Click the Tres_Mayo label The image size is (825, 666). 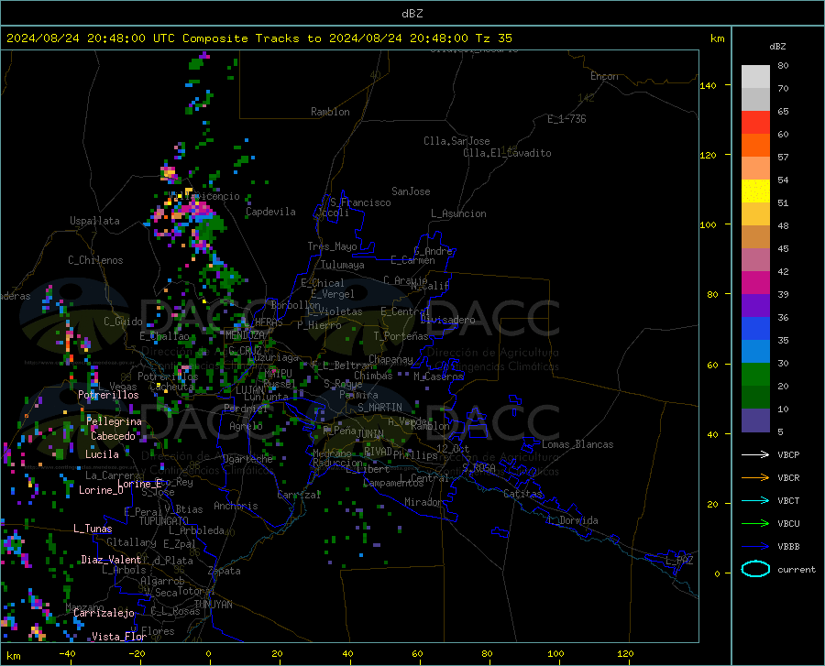[332, 246]
